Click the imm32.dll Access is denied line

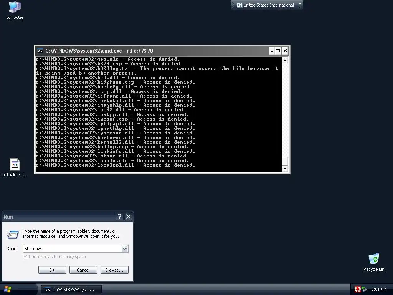pyautogui.click(x=111, y=110)
